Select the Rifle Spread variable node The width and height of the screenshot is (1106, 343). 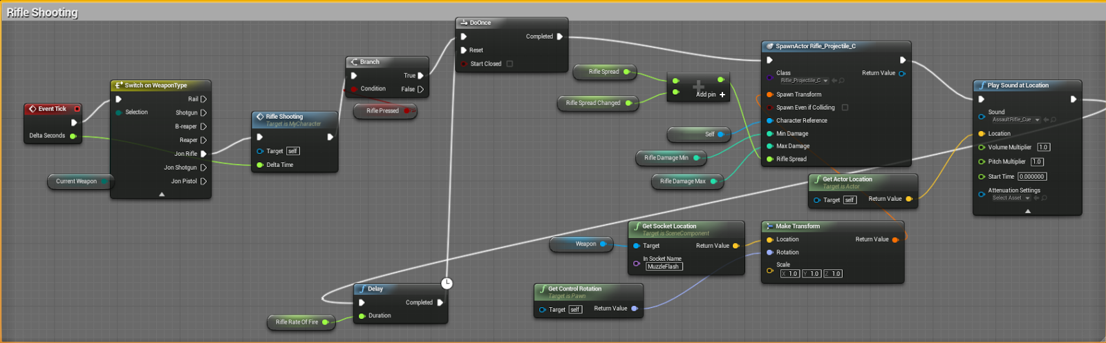coord(606,72)
